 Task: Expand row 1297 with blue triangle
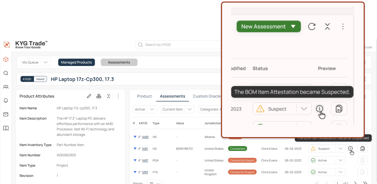point(135,172)
